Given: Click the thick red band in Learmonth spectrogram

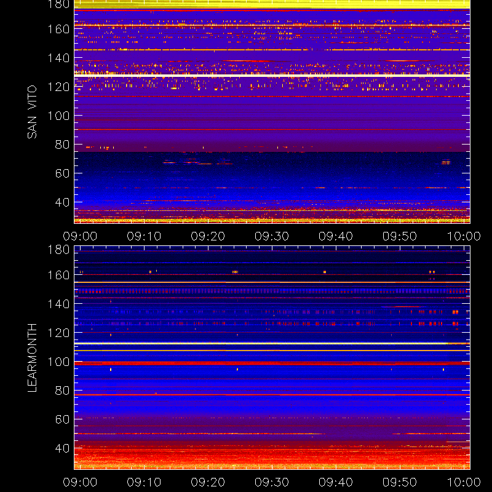Looking at the screenshot, I should coord(272,363).
